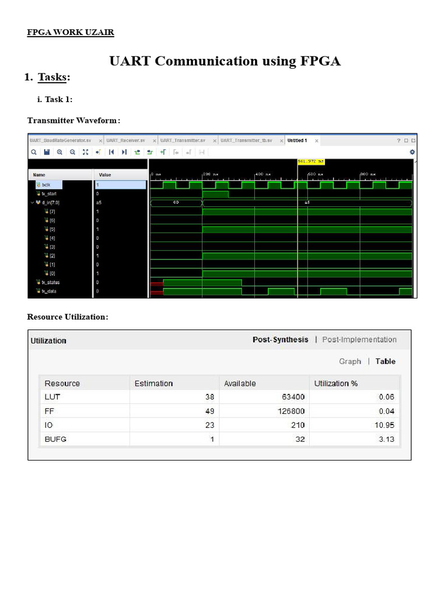Click the maximize panel square icon
Viewport: 448px width, 597px height.
coord(406,141)
